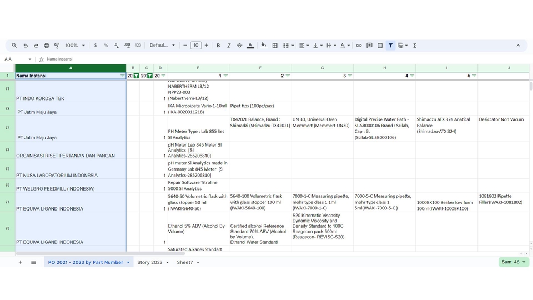Open the Sum: 46 summary dropdown

(x=514, y=262)
